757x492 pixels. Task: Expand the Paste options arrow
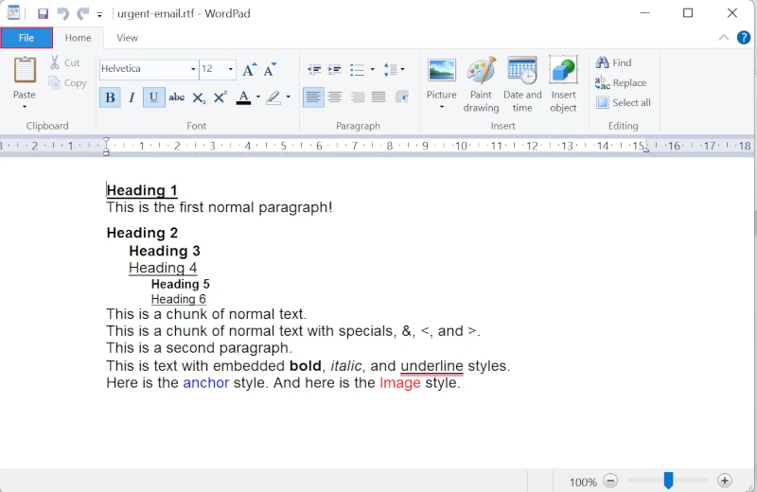coord(25,106)
